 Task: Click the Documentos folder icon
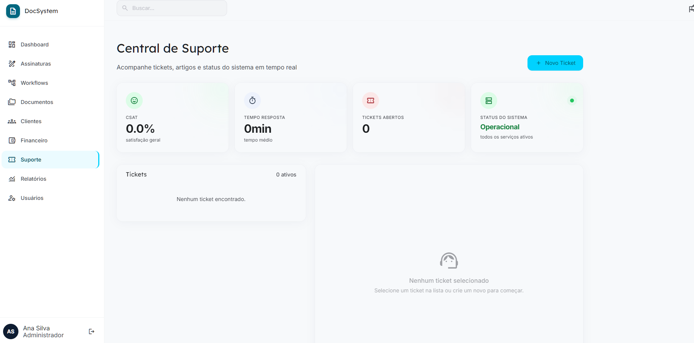tap(12, 102)
